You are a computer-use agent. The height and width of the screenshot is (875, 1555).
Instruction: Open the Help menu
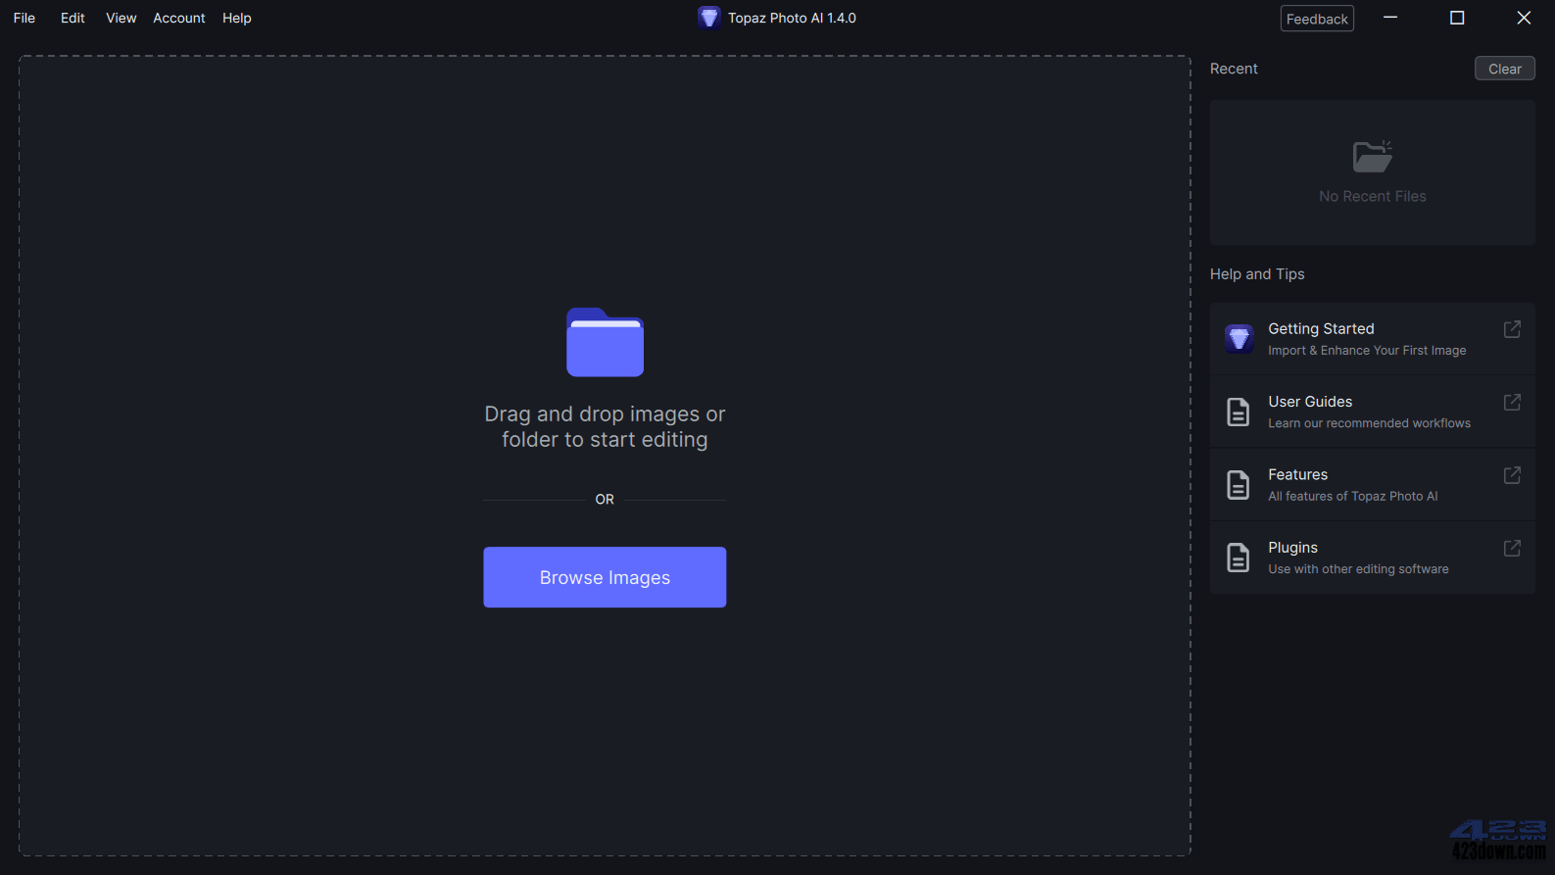(x=237, y=18)
